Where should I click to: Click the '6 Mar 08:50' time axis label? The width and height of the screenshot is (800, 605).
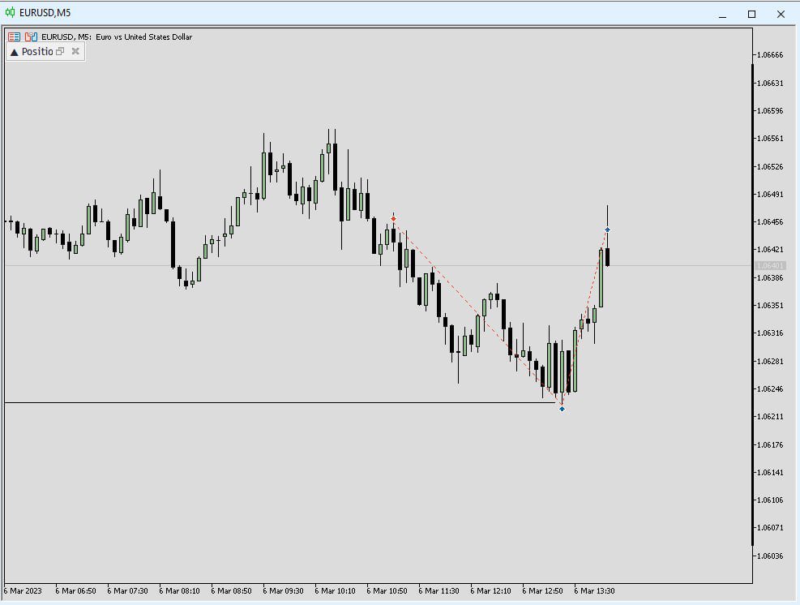tap(231, 590)
